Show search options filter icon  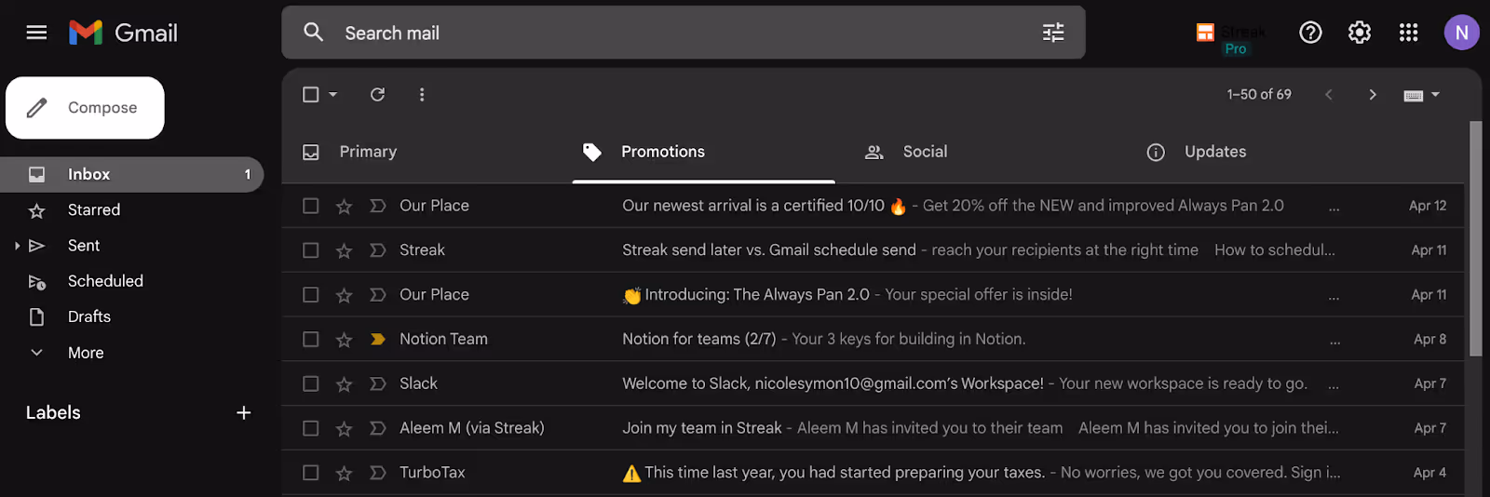(x=1053, y=33)
